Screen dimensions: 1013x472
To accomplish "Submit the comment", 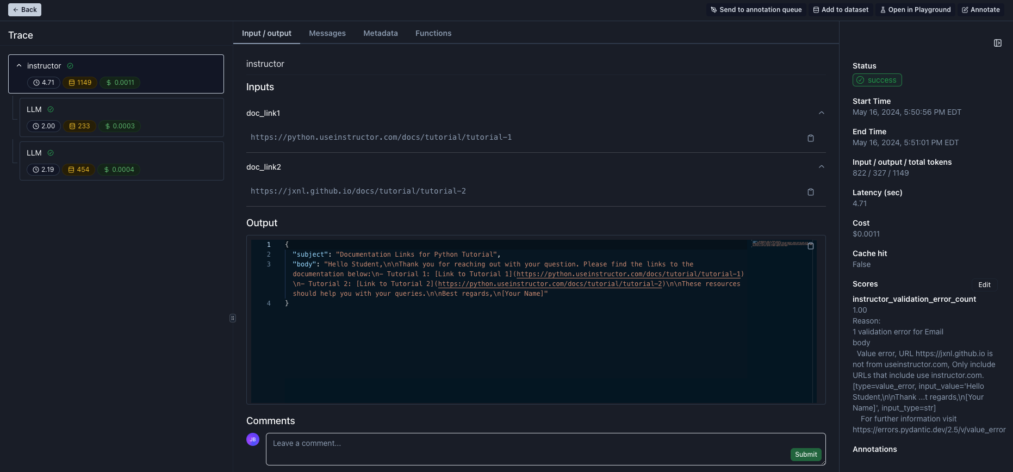I will pyautogui.click(x=805, y=455).
